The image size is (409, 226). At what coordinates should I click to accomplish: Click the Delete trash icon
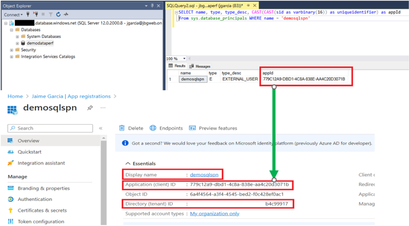click(122, 128)
